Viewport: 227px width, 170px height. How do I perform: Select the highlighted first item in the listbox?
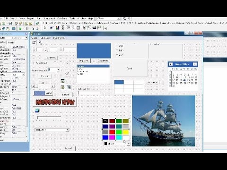coord(93,66)
